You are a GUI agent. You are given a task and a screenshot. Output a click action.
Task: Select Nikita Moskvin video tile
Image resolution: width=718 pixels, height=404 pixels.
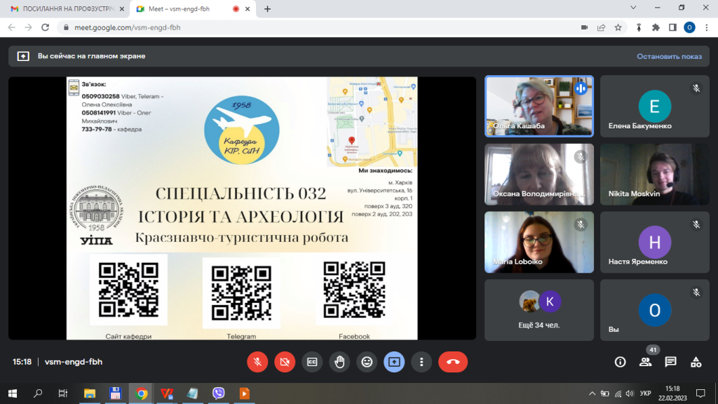[x=655, y=174]
